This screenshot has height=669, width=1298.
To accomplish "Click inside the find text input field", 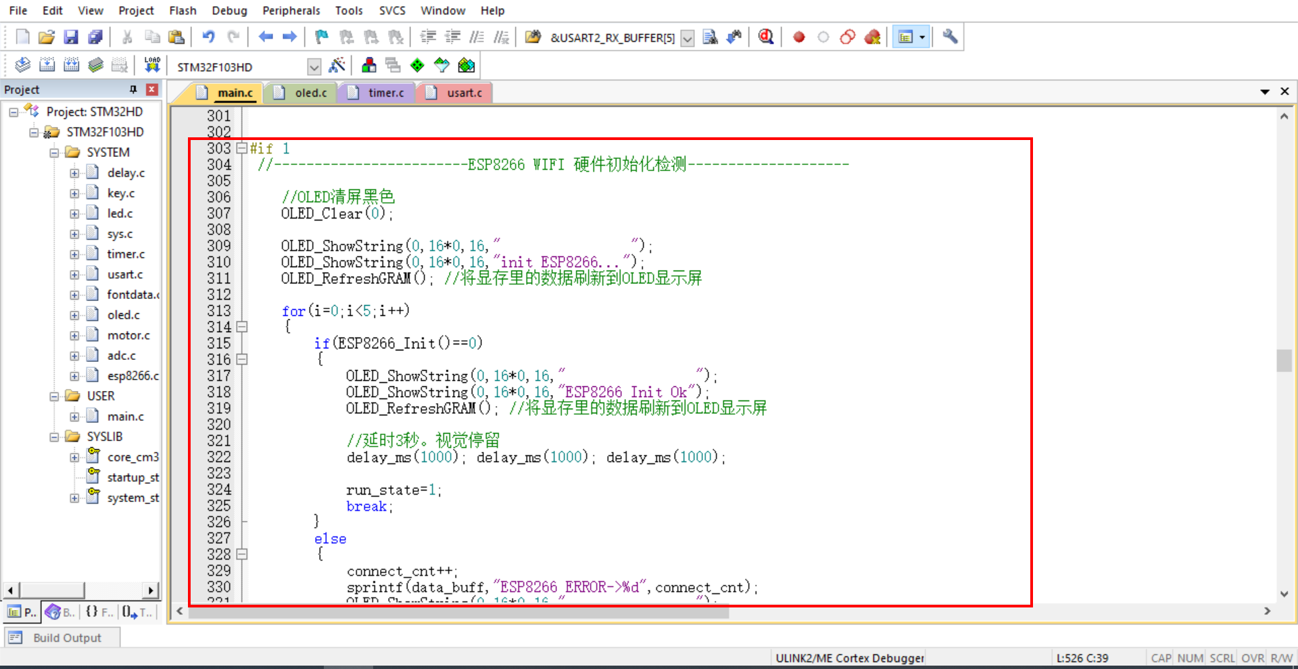I will click(612, 38).
